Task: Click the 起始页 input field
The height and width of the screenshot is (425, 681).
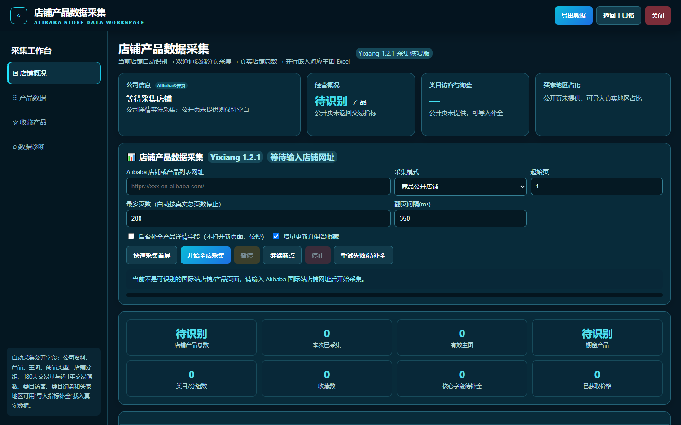Action: point(596,187)
